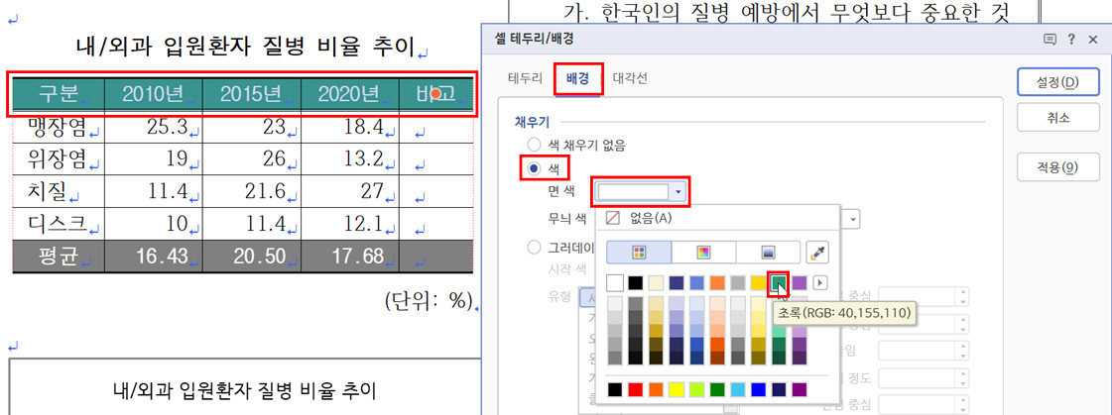Click the 12.1 table cell
The height and width of the screenshot is (415, 1112).
pos(349,224)
